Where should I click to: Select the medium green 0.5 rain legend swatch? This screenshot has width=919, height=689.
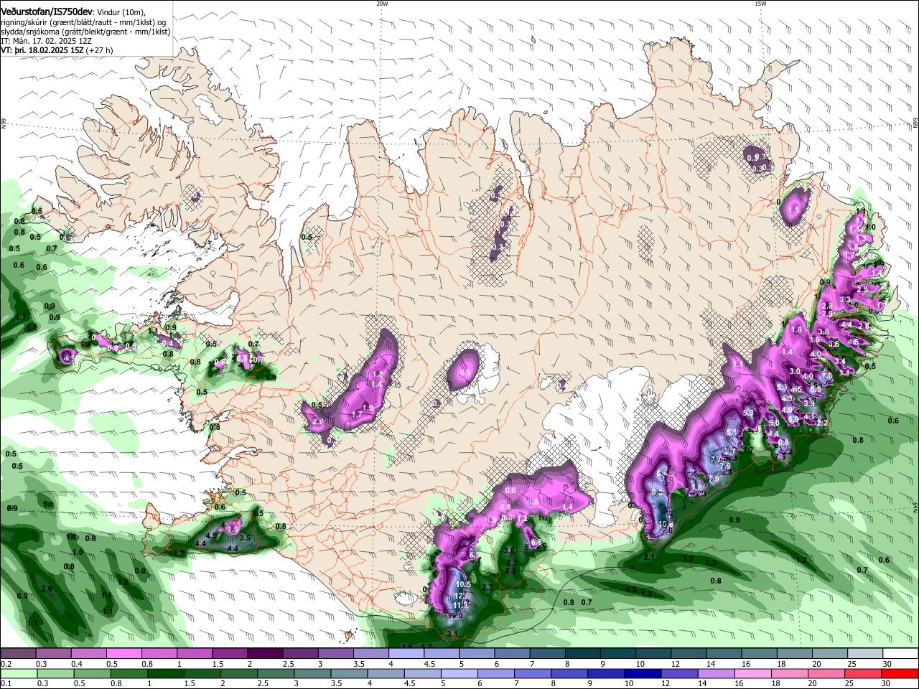pos(92,673)
